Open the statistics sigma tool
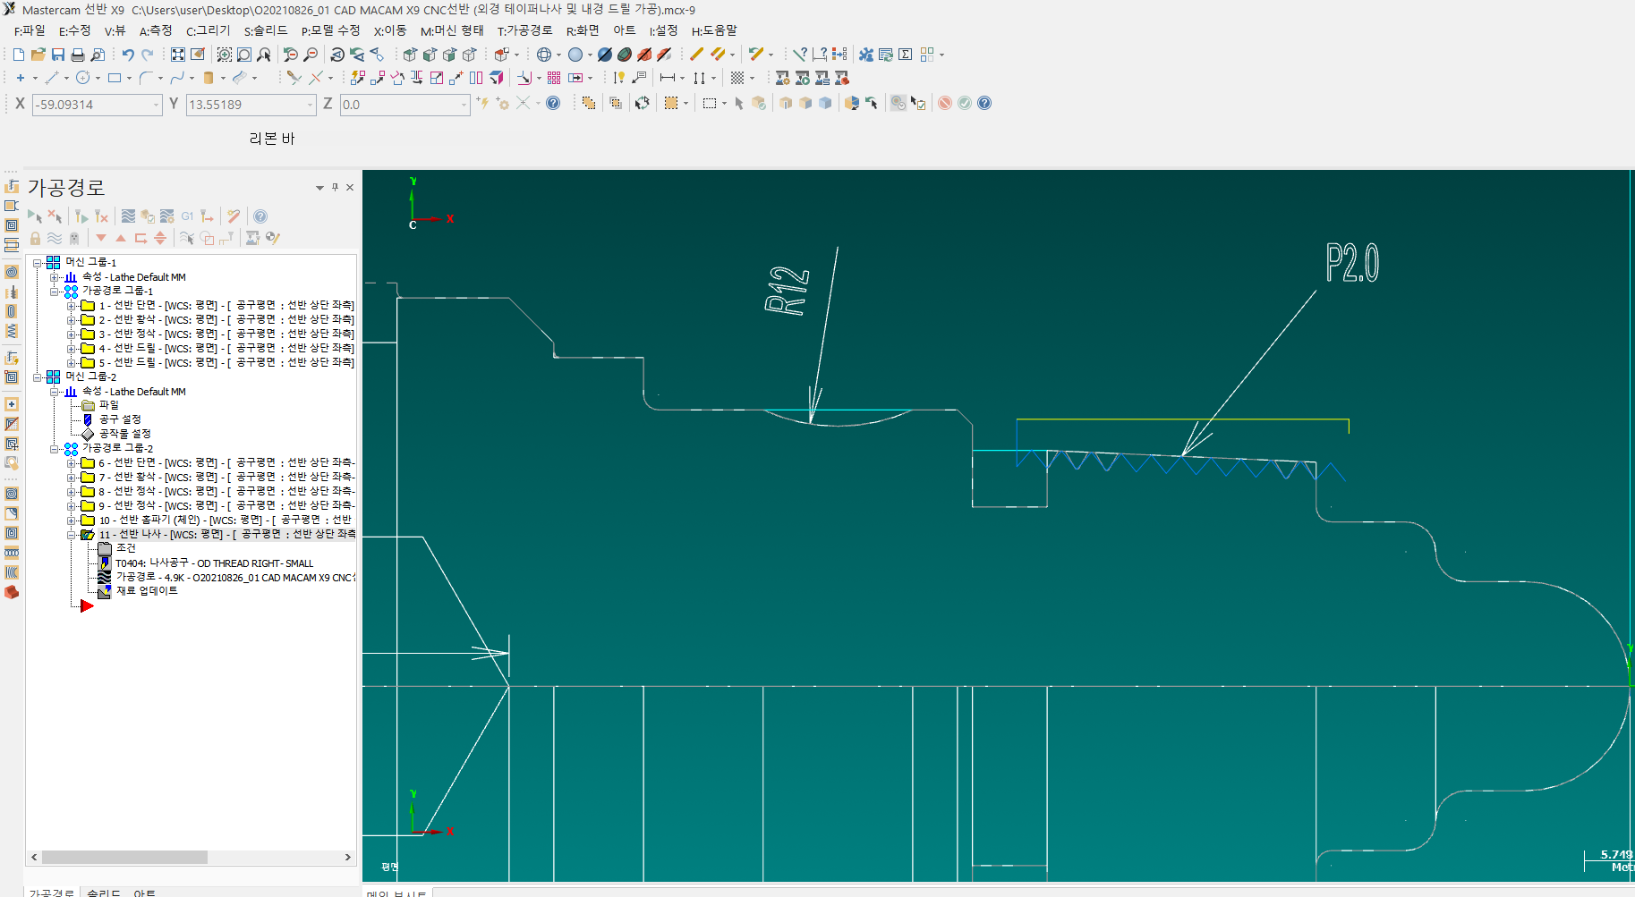1635x897 pixels. click(906, 55)
